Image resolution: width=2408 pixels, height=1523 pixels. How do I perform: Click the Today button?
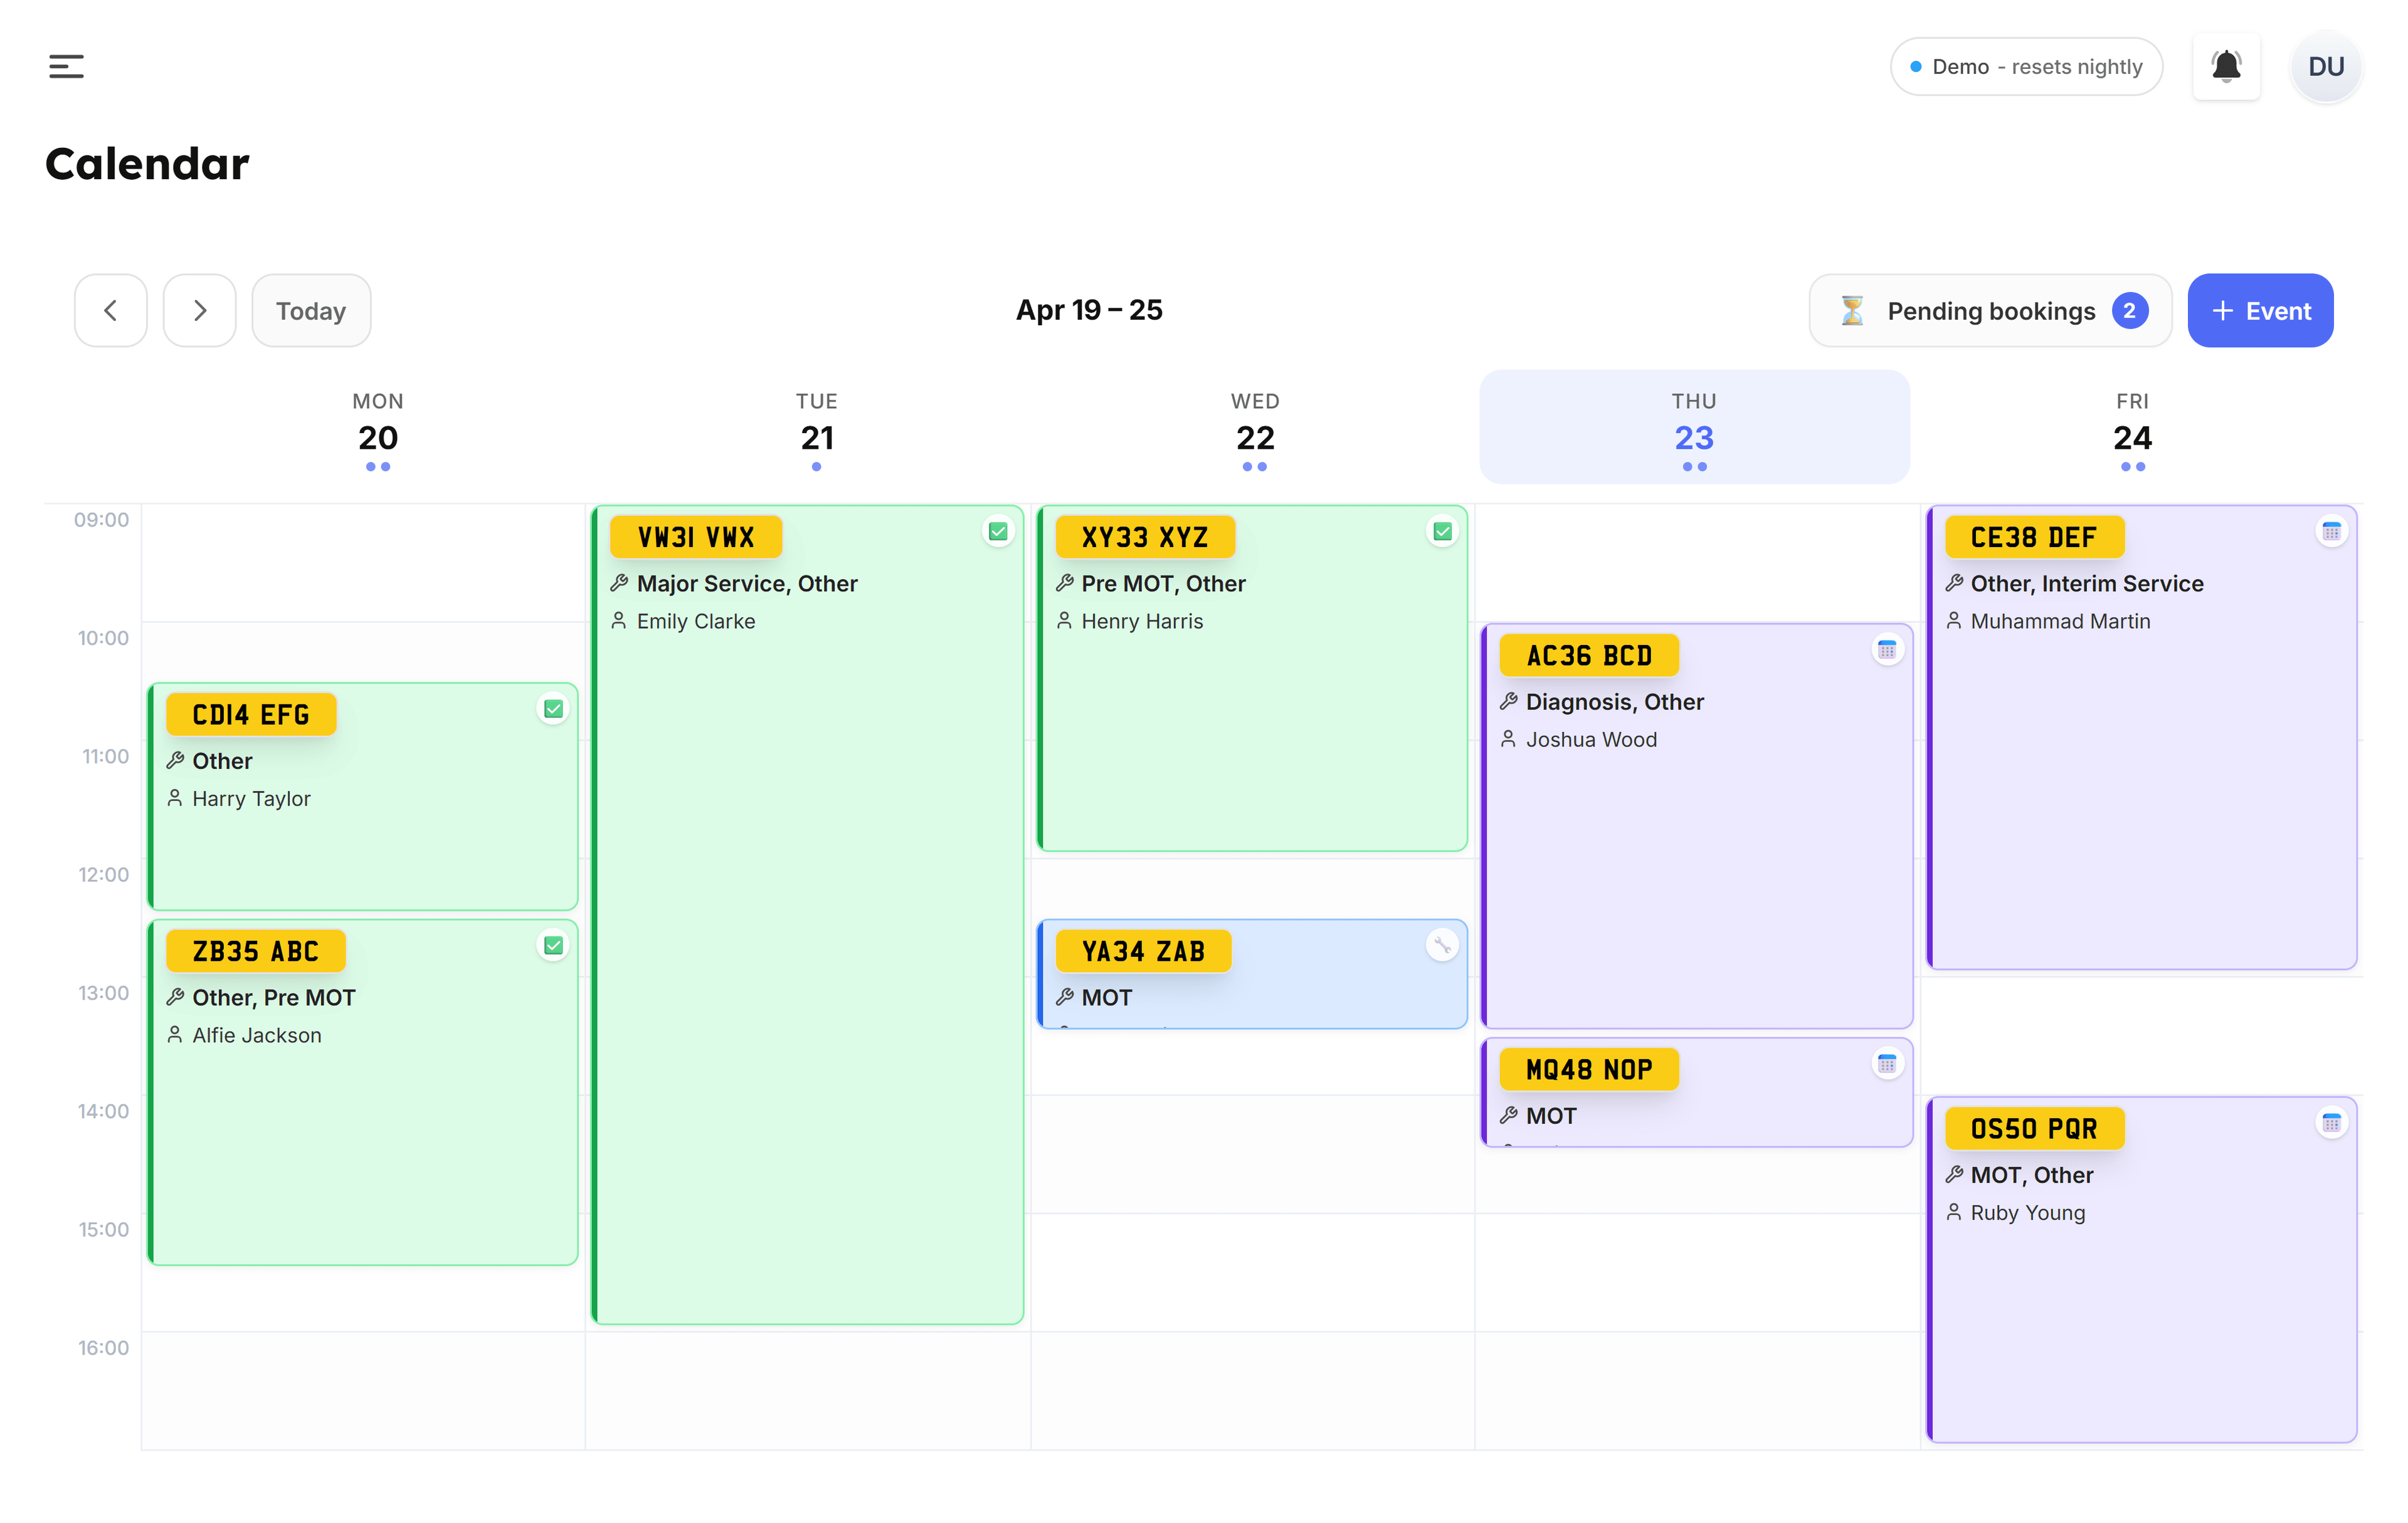click(310, 310)
